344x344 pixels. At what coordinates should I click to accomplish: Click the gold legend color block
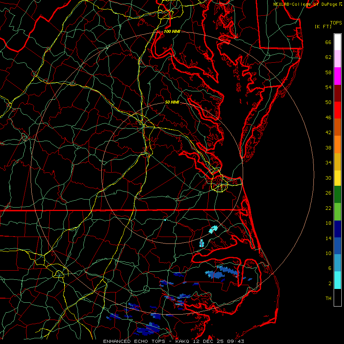point(338,162)
